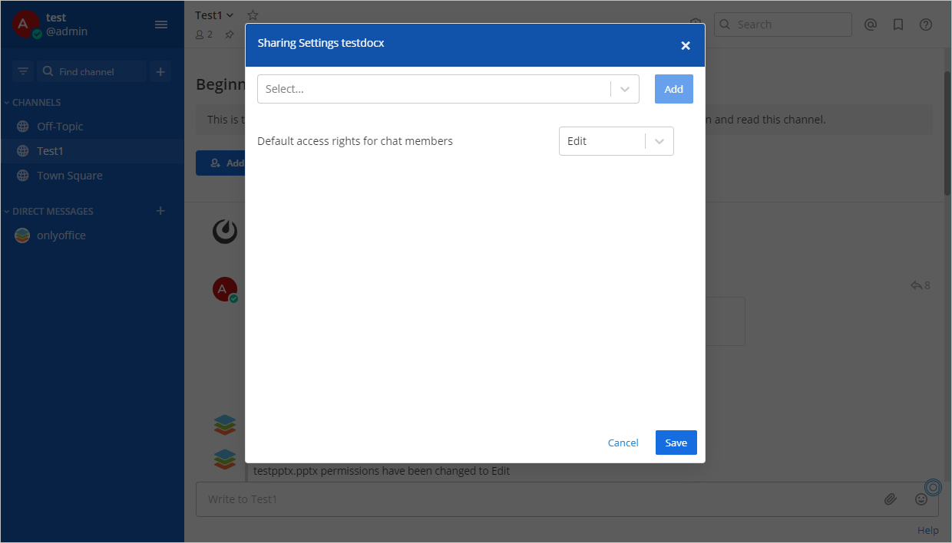952x543 pixels.
Task: Click the Cancel link in dialog
Action: 623,443
